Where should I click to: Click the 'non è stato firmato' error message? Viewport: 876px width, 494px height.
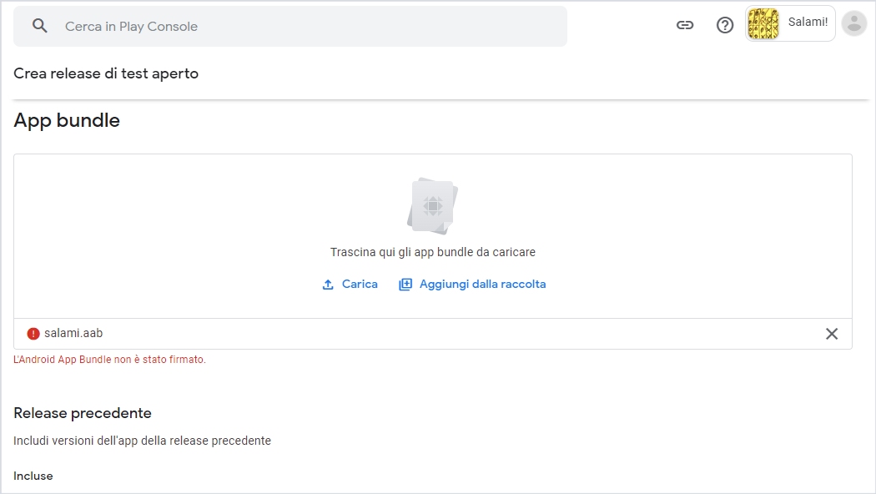(109, 360)
